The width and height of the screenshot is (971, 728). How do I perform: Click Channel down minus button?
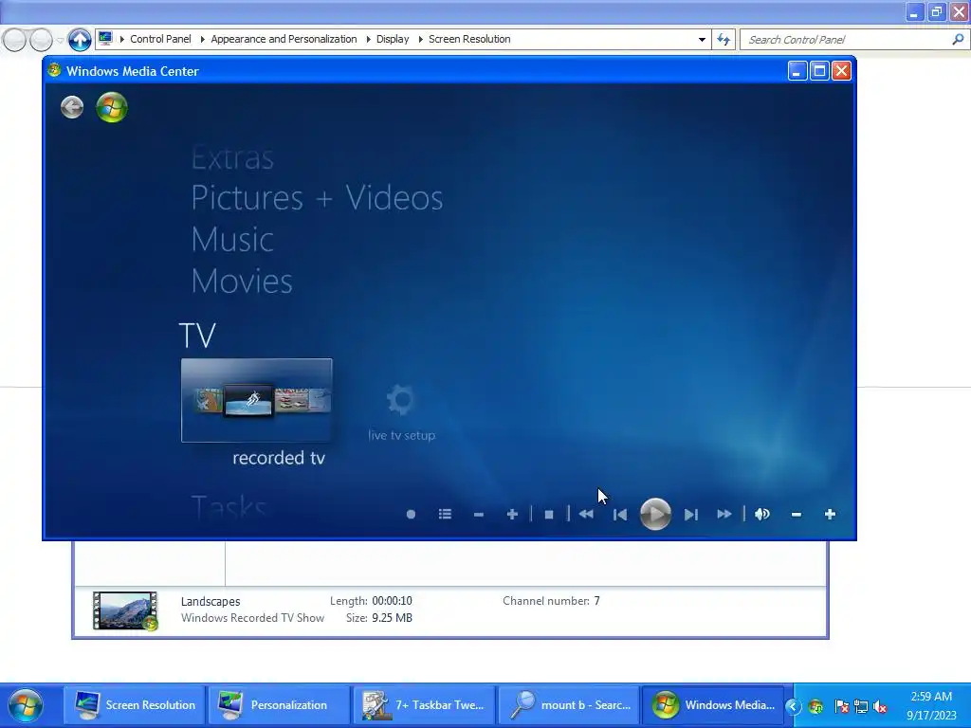click(x=478, y=515)
